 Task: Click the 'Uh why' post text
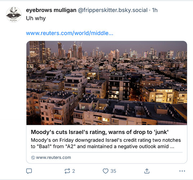pyautogui.click(x=36, y=18)
